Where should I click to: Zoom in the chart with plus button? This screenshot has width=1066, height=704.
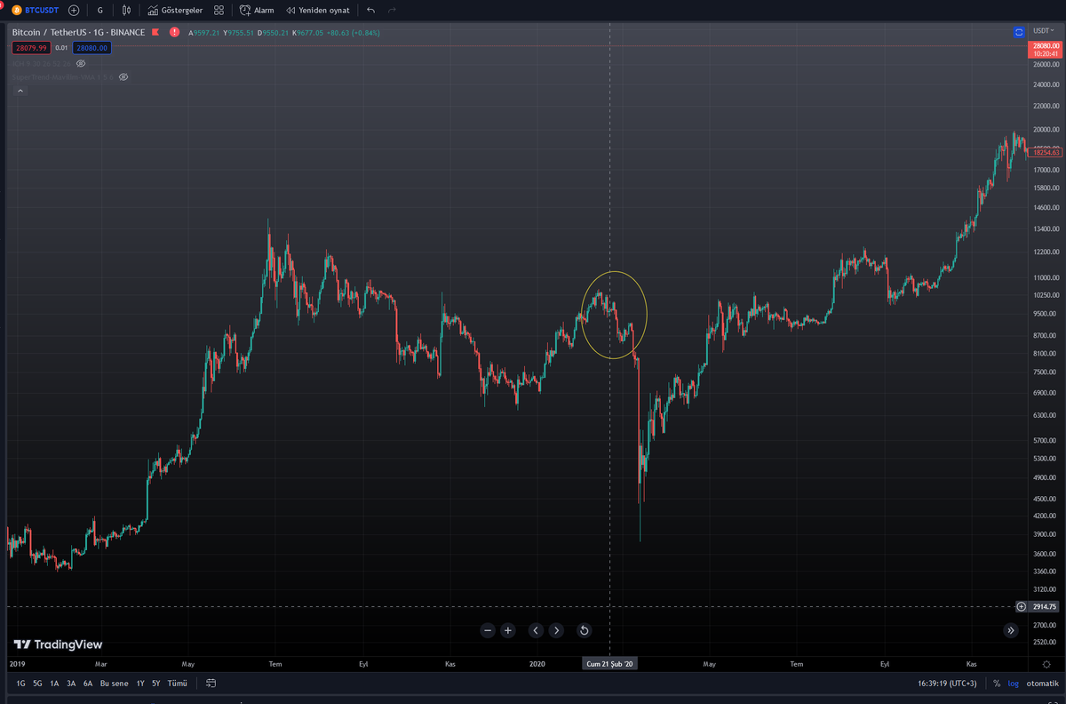(508, 630)
